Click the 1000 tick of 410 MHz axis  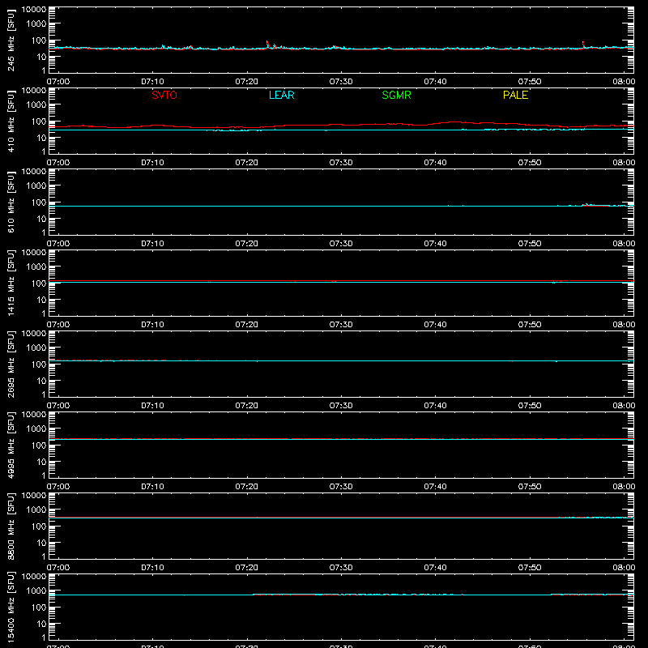coord(36,104)
